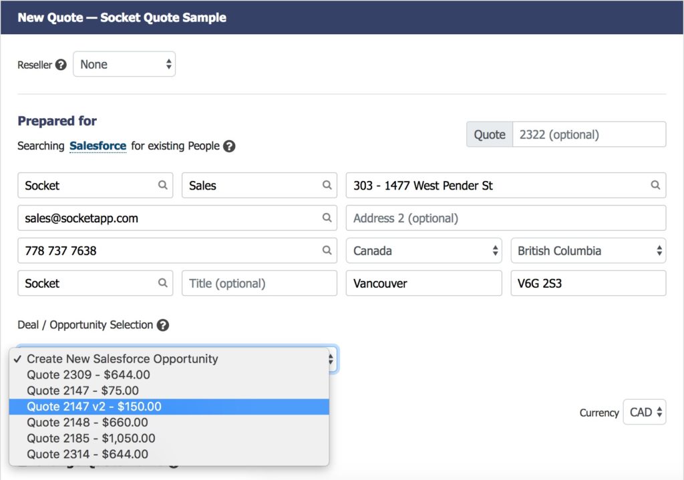The image size is (684, 480).
Task: Click the 'Address 2 (optional)' field
Action: click(506, 218)
